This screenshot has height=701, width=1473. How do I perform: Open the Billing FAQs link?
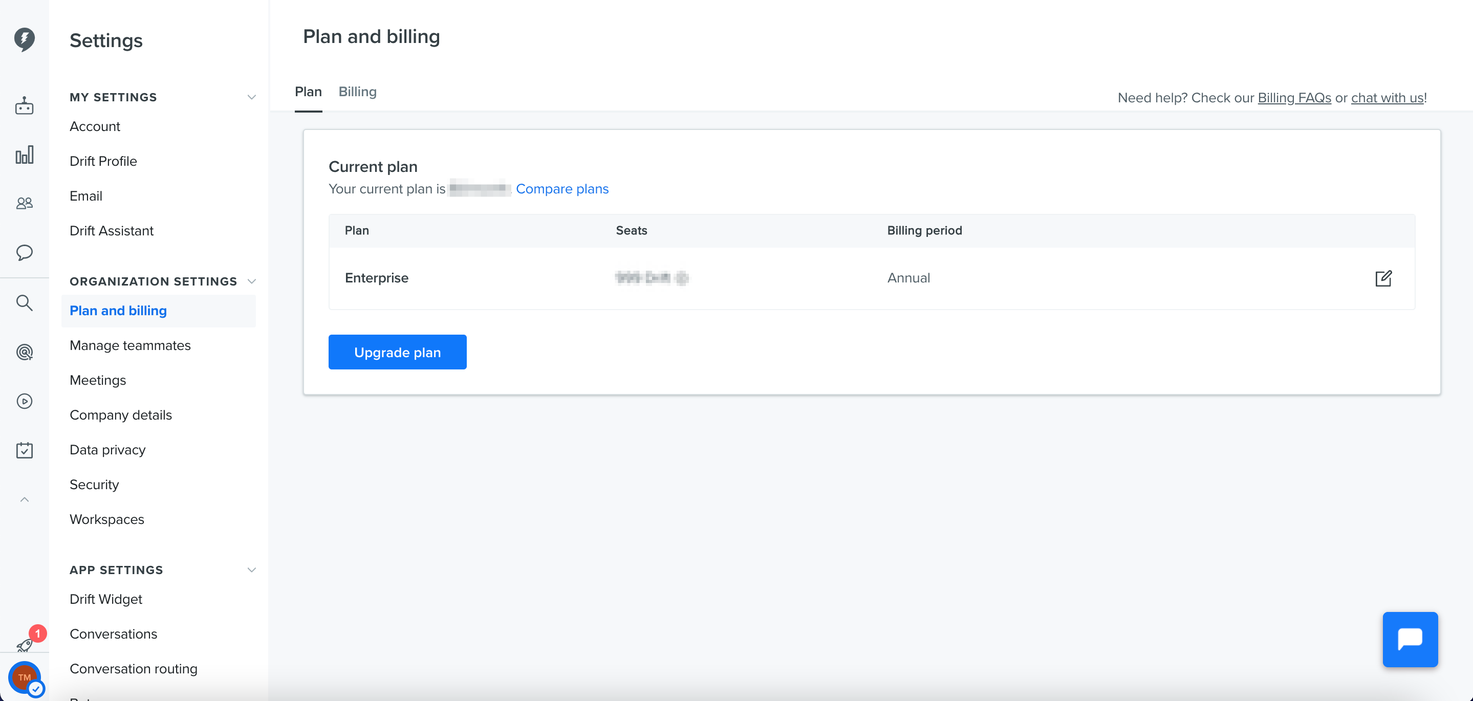click(x=1294, y=98)
